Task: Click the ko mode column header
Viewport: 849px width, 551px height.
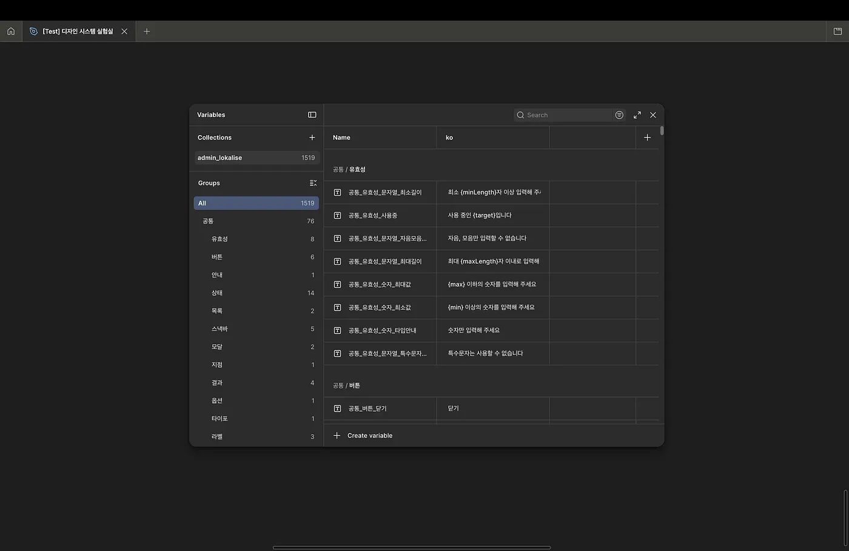Action: tap(493, 138)
